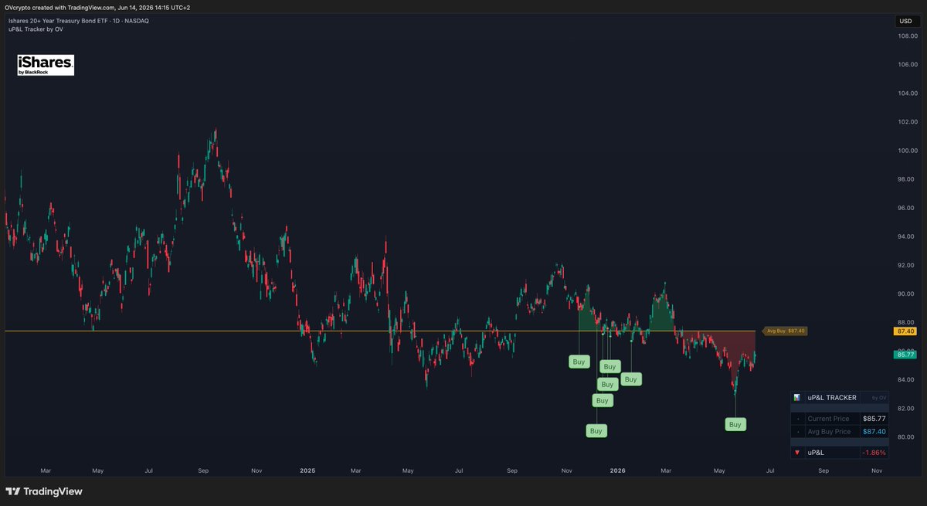Click the Avg Buy $87.40 line label

pyautogui.click(x=786, y=331)
